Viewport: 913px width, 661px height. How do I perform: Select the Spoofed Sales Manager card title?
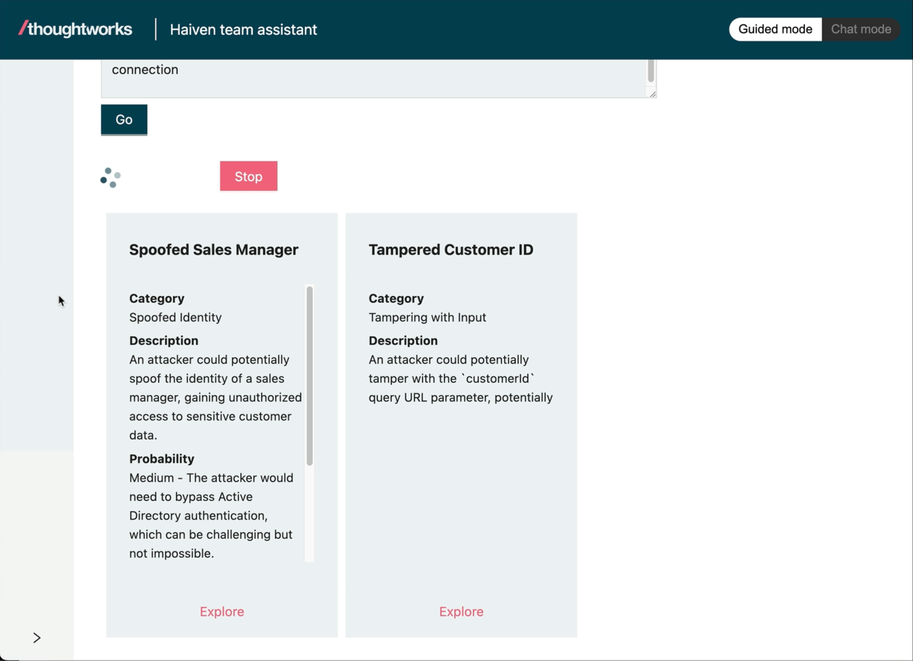(x=213, y=250)
